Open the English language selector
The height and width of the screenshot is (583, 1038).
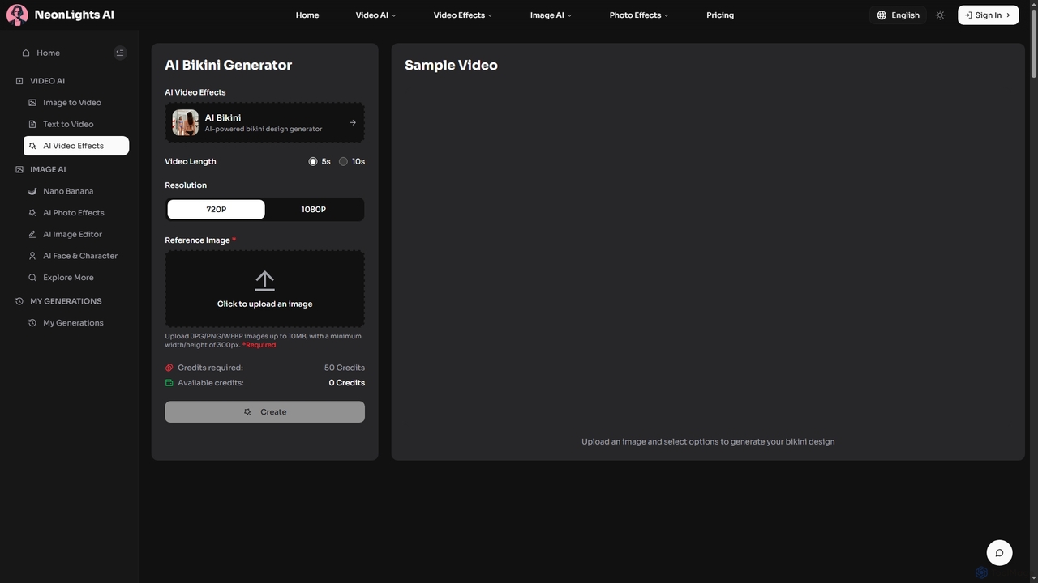pos(898,15)
